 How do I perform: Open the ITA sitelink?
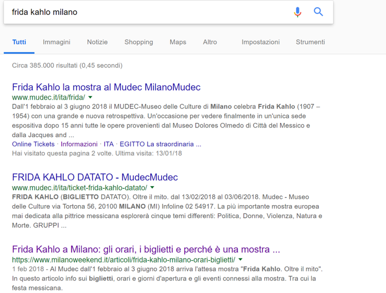tap(109, 144)
